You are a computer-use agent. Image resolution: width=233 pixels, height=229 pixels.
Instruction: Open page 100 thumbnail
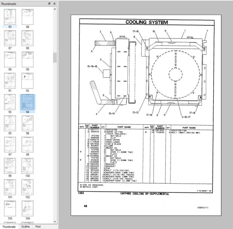[x=28, y=166]
